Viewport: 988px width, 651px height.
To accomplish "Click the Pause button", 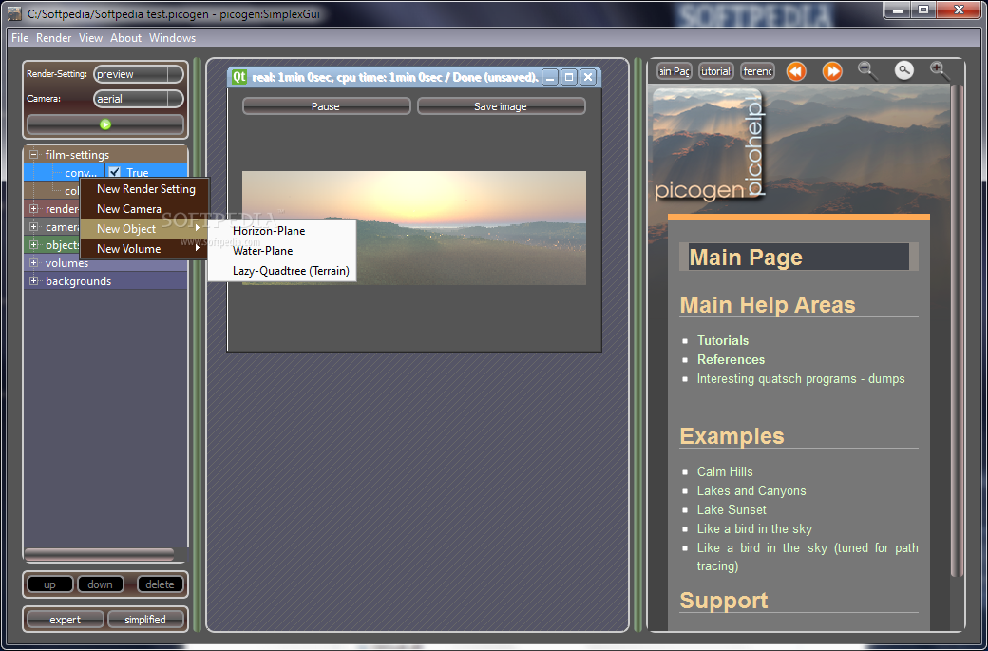I will tap(326, 106).
